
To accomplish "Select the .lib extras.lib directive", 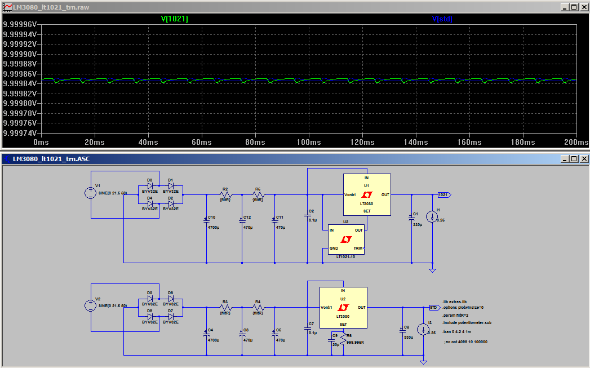I will (x=455, y=302).
